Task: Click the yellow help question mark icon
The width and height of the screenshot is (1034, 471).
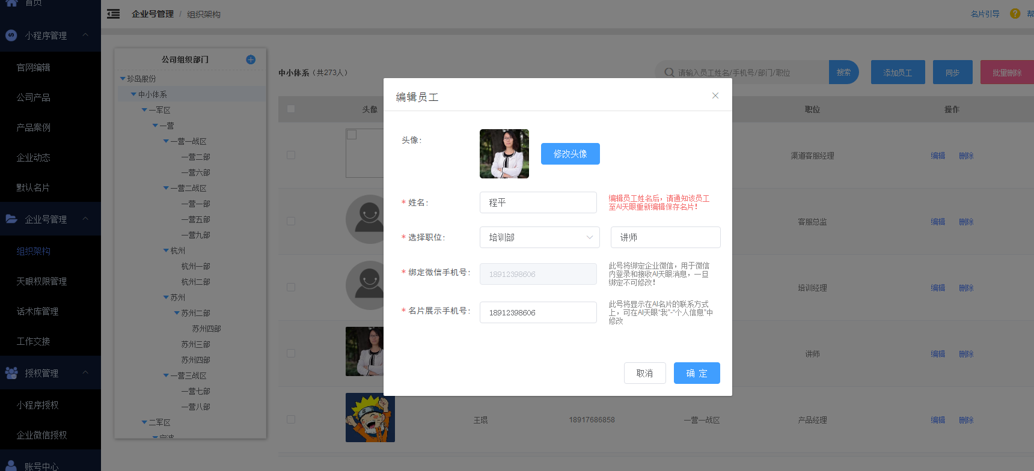Action: 1015,14
